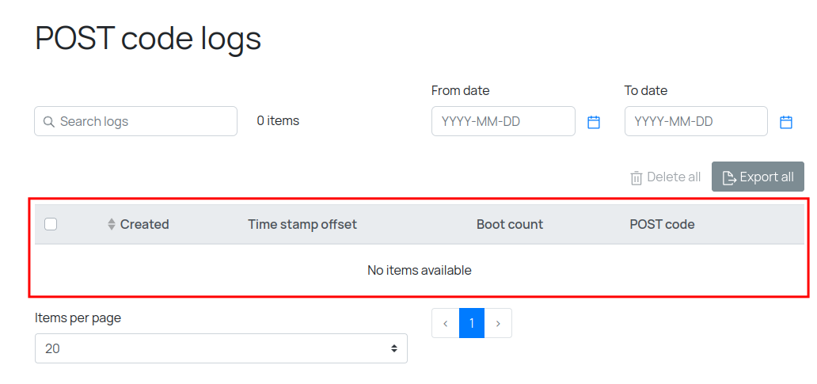Click the 0 items count label

(x=278, y=121)
